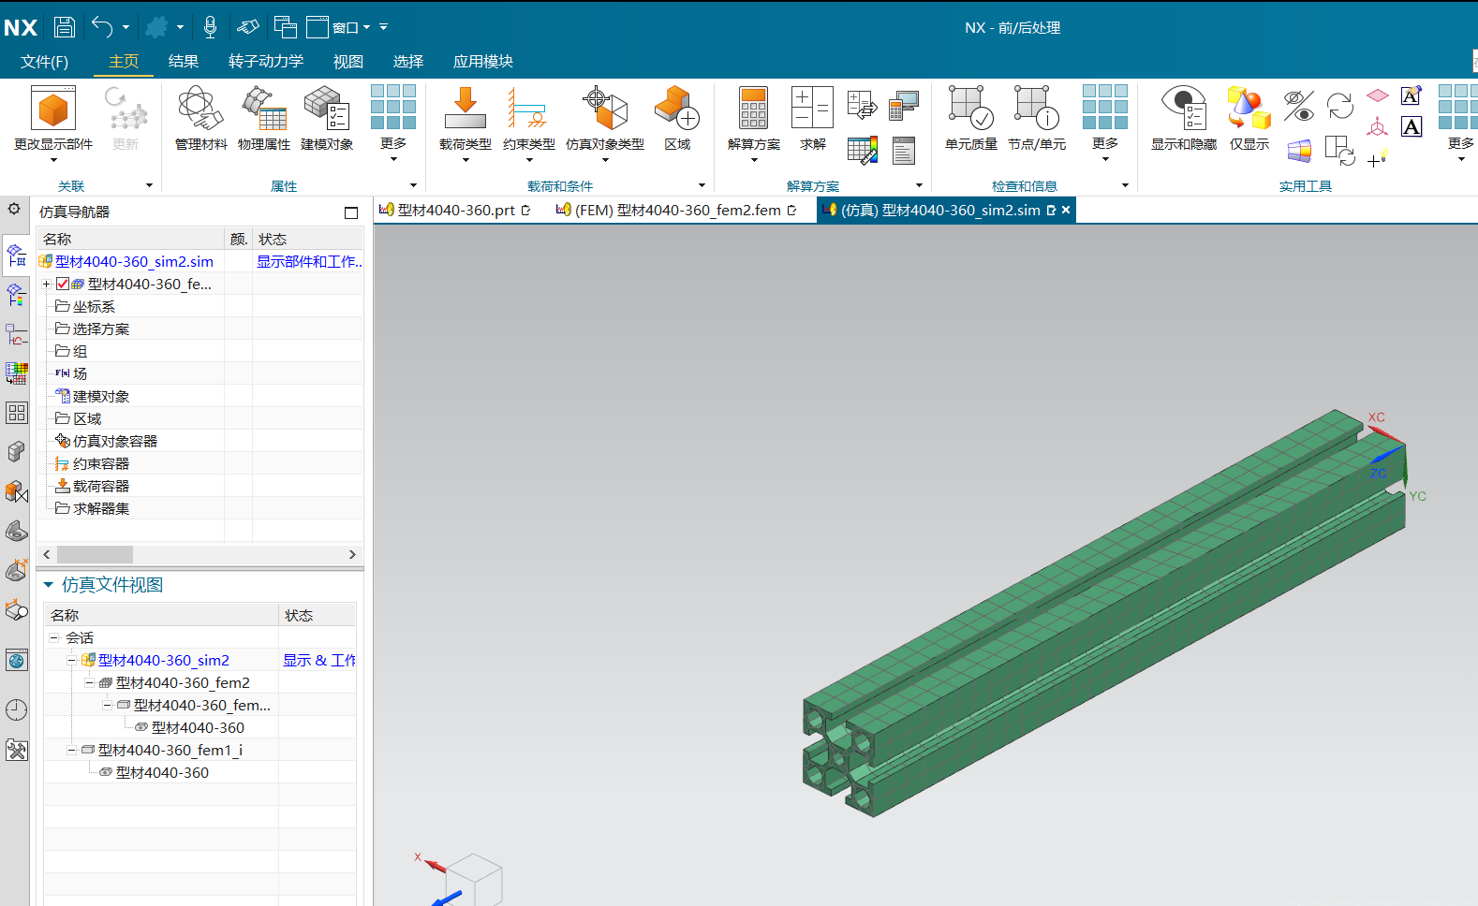Screen dimensions: 1478x906
Task: Open the File (文件) menu
Action: point(44,62)
